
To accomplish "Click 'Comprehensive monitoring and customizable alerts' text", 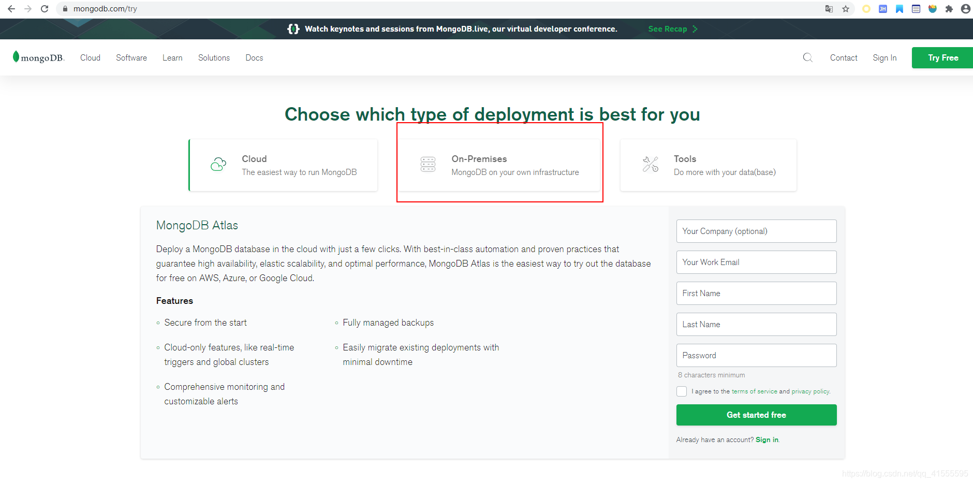I will point(224,394).
